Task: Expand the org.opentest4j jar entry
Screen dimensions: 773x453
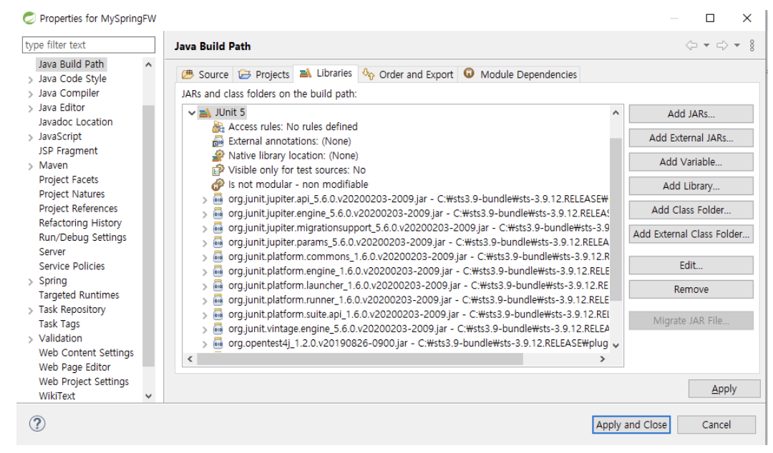Action: coord(205,344)
